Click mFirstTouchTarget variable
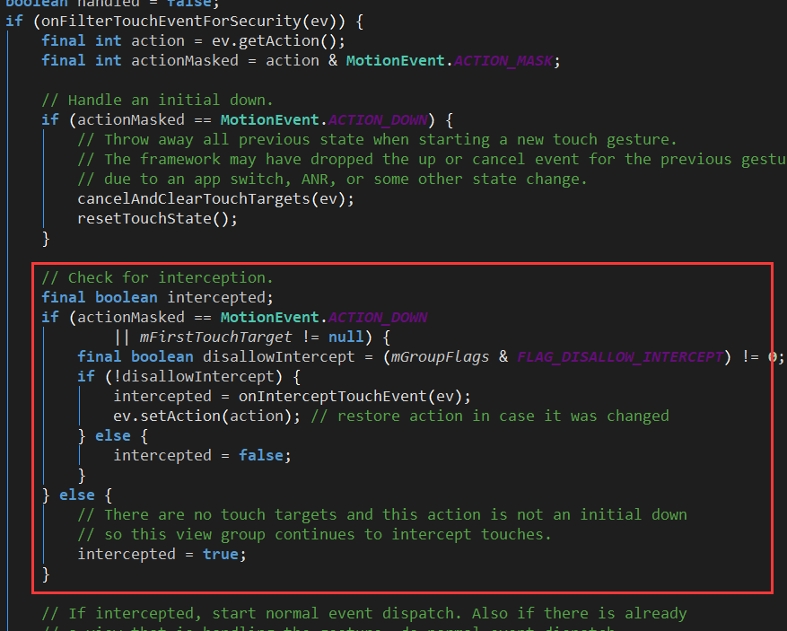This screenshot has width=787, height=631. [x=215, y=337]
